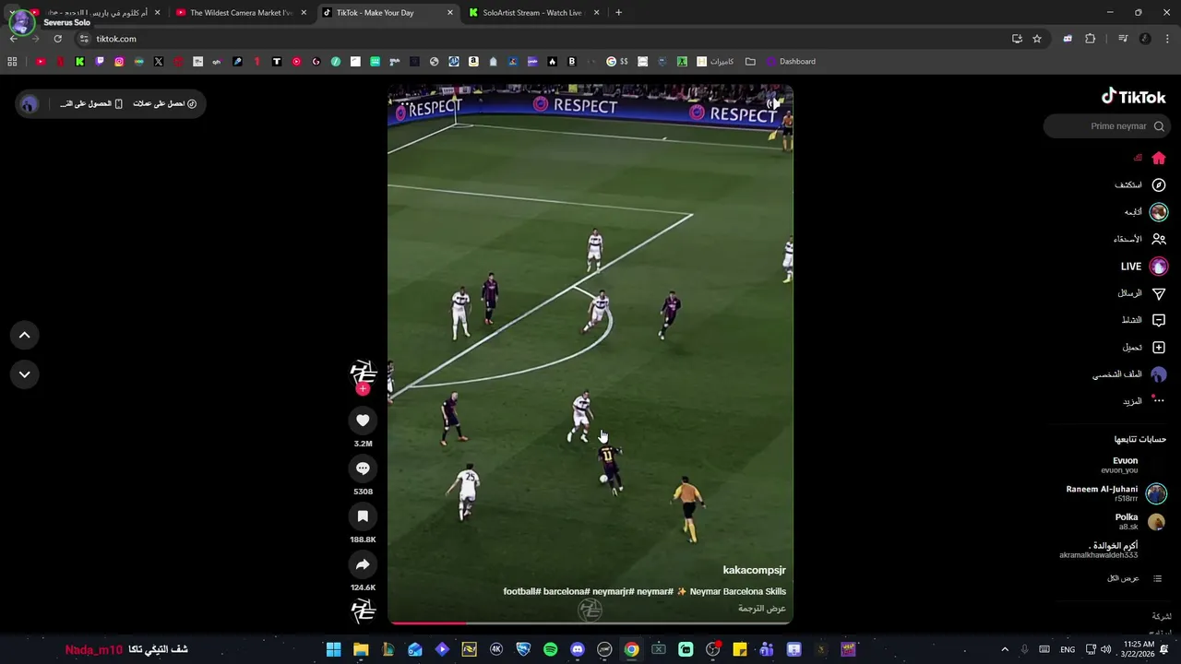Close the TikTok browser tab
The width and height of the screenshot is (1181, 664).
(x=450, y=13)
